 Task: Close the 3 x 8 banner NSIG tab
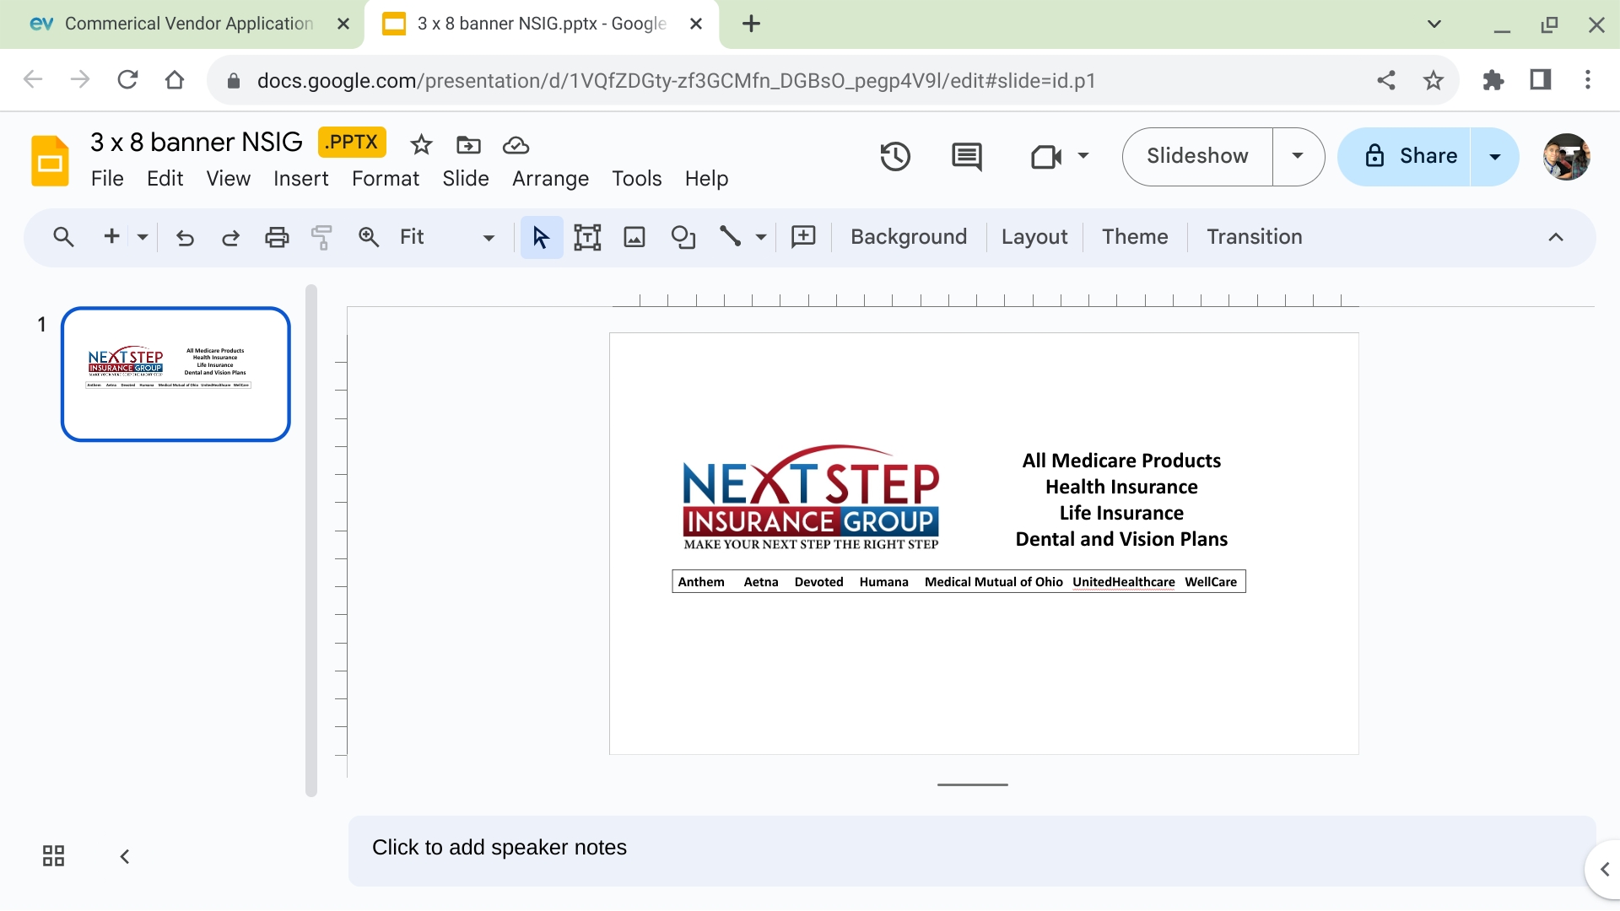pos(696,24)
